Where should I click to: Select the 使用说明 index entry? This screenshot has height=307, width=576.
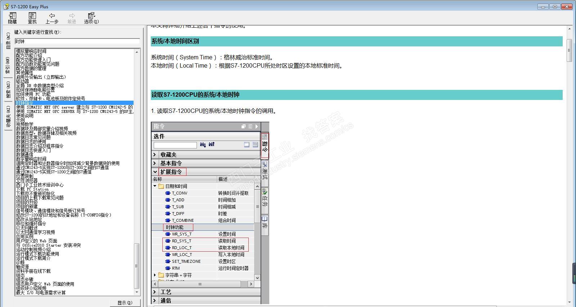[24, 116]
